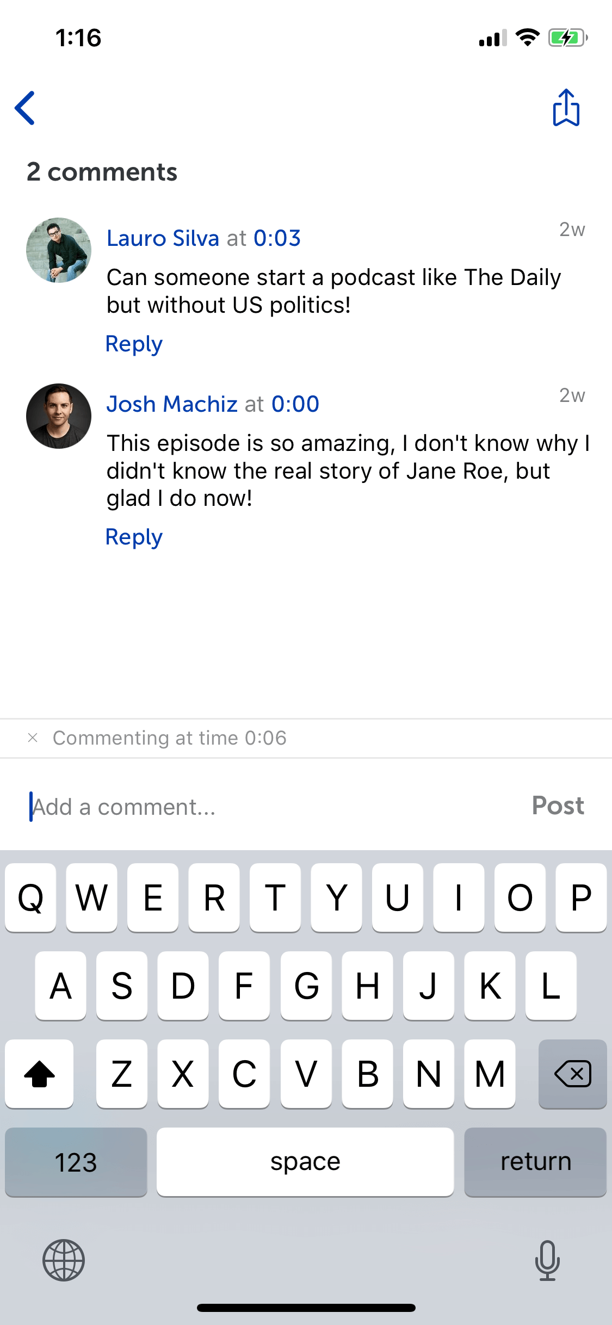Tap the blue back arrow icon
612x1325 pixels.
point(25,108)
